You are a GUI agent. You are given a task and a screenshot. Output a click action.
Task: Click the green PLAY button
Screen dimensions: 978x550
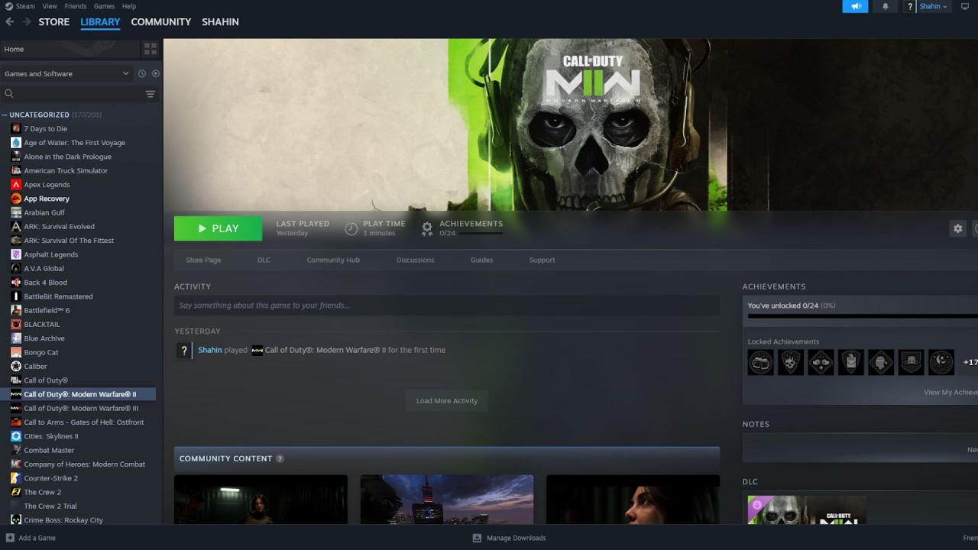click(x=218, y=228)
